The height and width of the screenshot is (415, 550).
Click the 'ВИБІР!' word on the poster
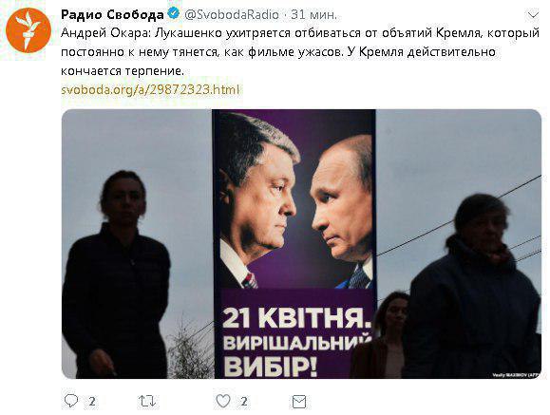click(x=271, y=367)
